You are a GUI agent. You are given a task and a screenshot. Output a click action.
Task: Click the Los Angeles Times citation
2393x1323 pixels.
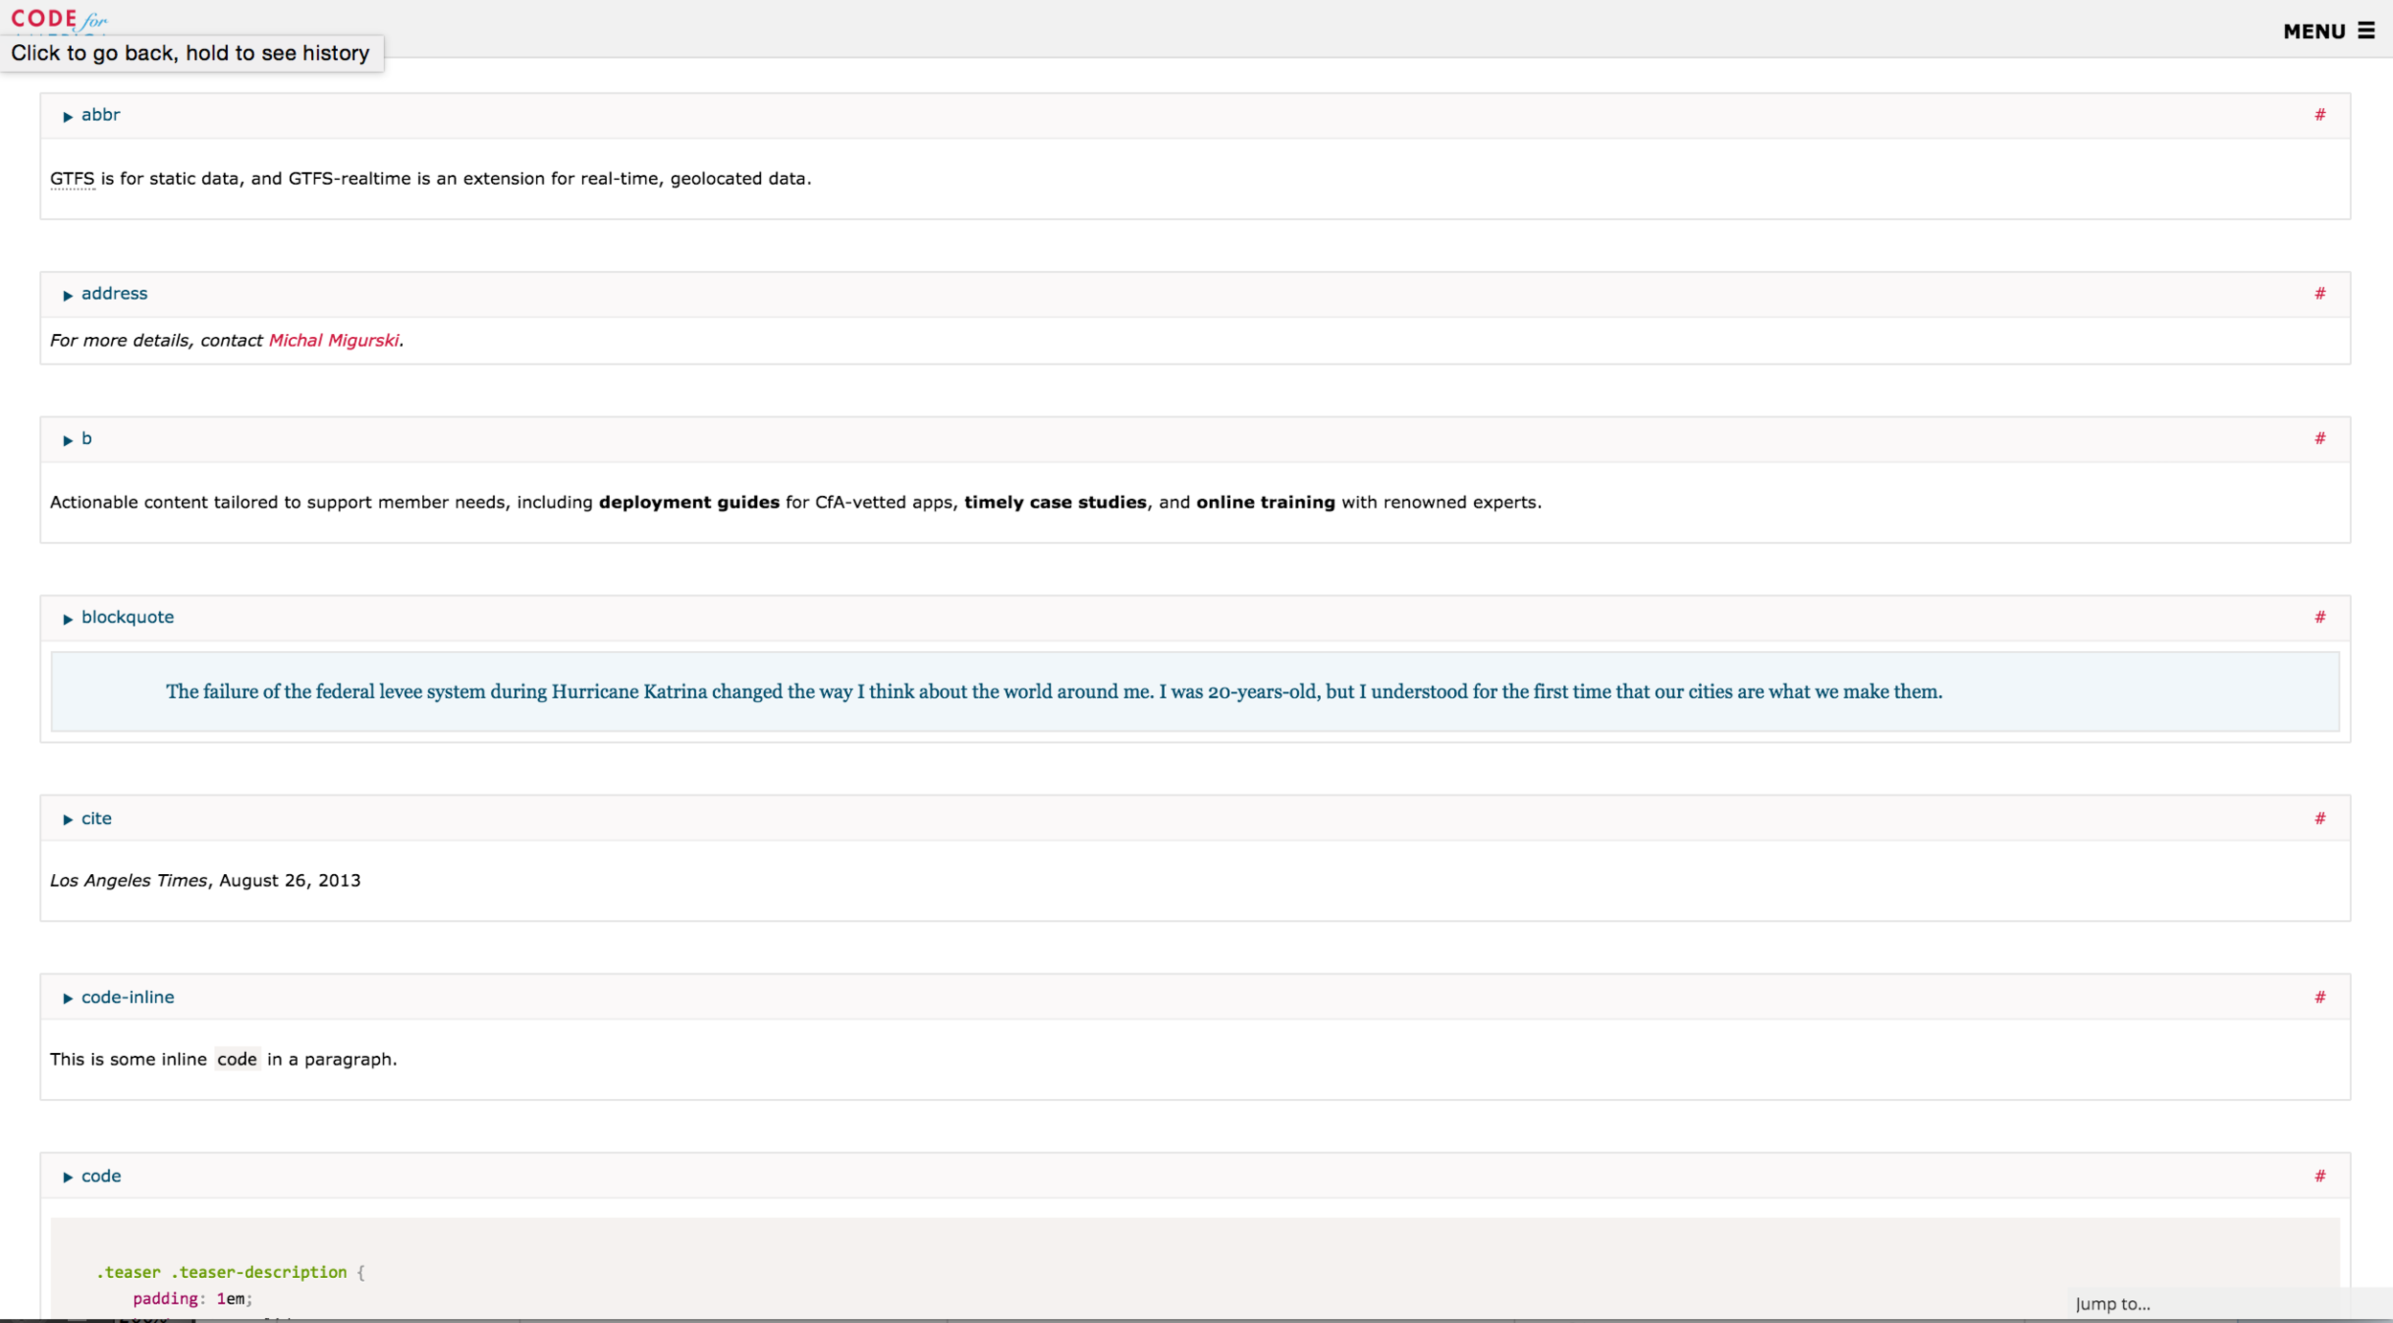click(x=128, y=881)
